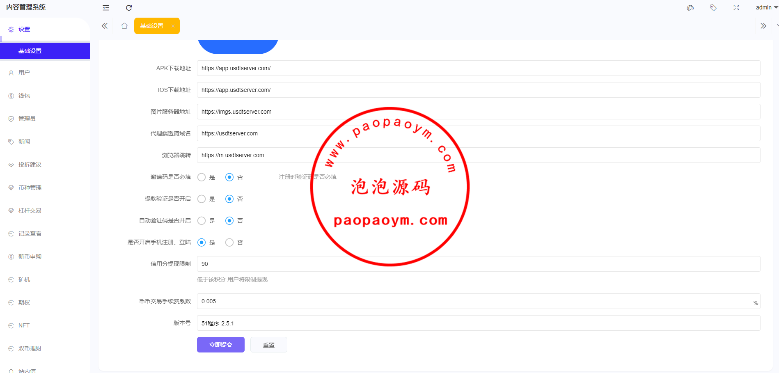Open 矿机 sidebar menu
The height and width of the screenshot is (373, 779).
point(45,279)
